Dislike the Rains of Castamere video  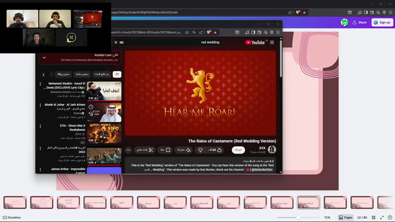coord(200,150)
